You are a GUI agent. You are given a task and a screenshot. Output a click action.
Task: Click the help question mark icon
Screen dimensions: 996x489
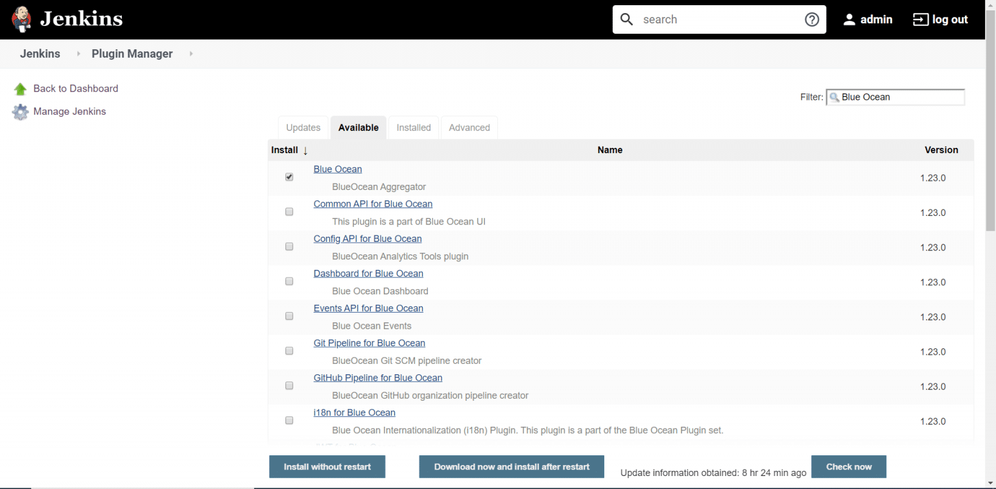[x=812, y=19]
